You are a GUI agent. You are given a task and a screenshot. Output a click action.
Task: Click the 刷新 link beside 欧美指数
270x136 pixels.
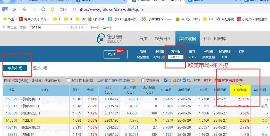24,81
